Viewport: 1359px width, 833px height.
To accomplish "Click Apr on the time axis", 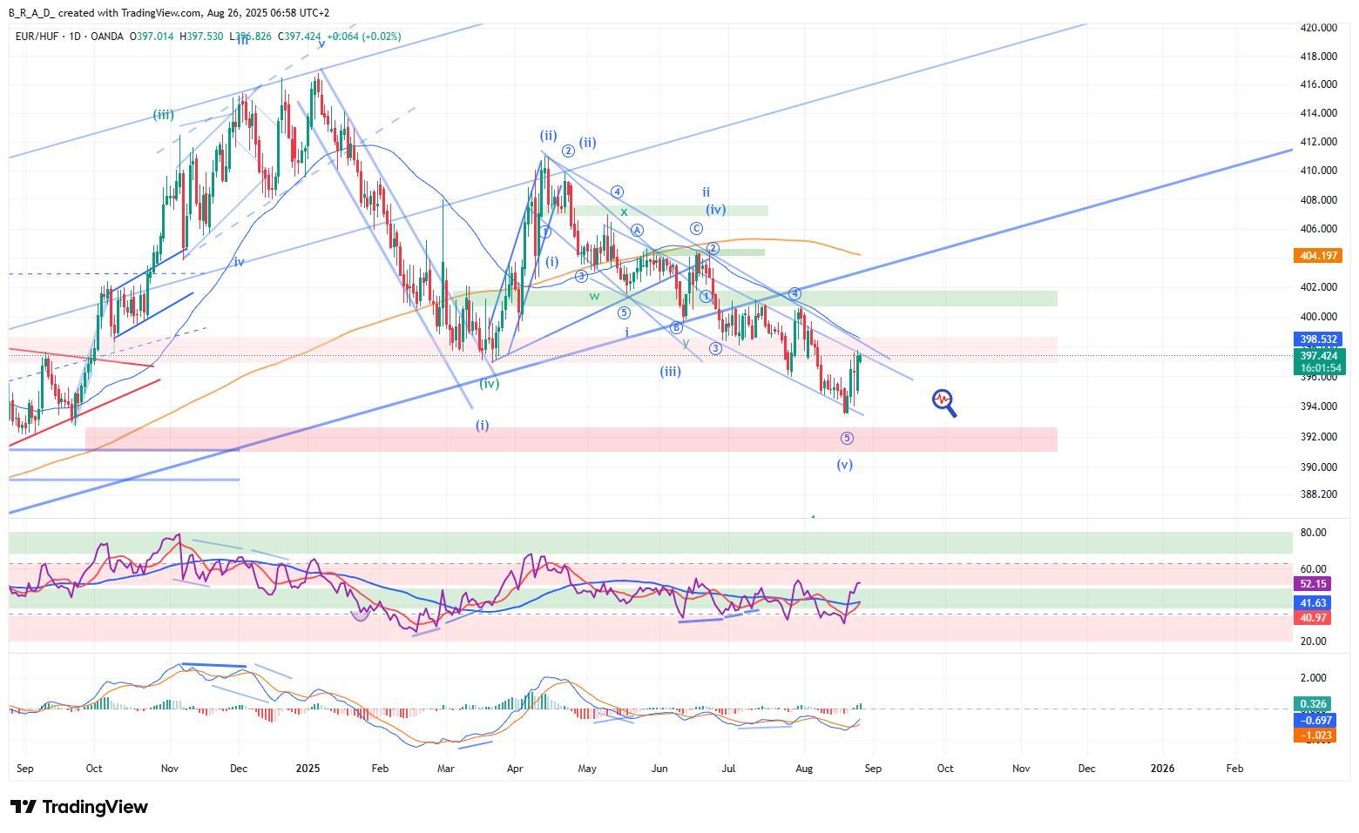I will click(x=515, y=769).
